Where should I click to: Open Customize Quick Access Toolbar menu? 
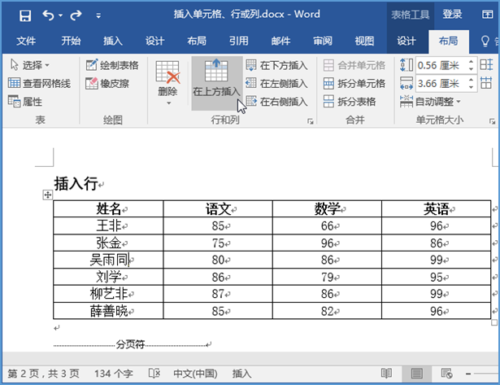click(98, 15)
